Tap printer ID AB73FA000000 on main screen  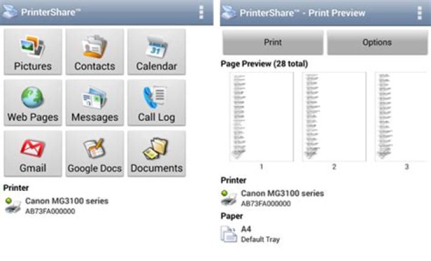50,211
